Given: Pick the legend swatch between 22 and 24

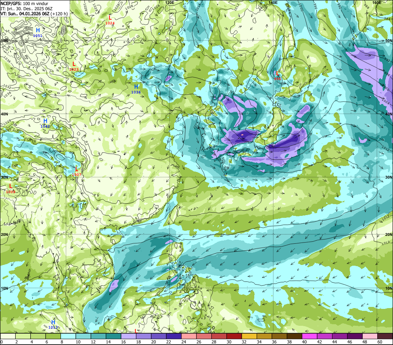Looking at the screenshot, I should (174, 336).
